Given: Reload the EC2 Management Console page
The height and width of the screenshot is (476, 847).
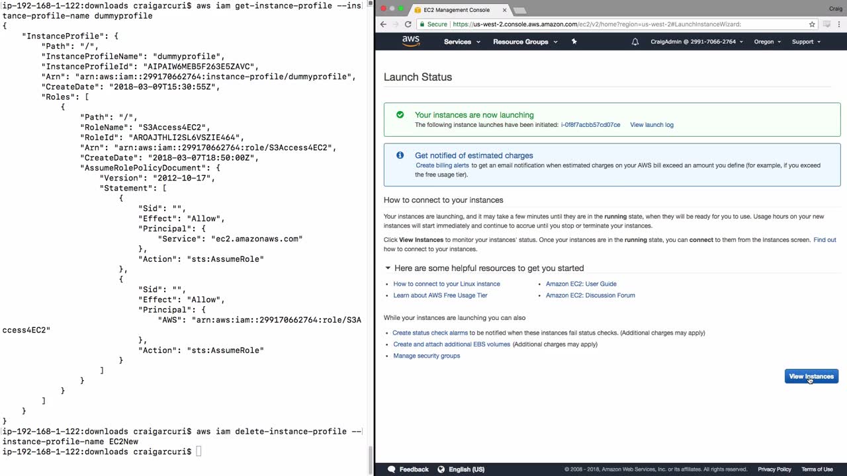Looking at the screenshot, I should (408, 24).
